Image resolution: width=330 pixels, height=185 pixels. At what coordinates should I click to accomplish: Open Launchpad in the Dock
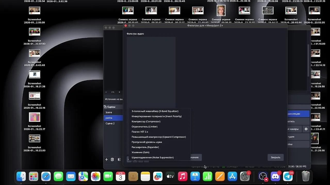[x=34, y=176]
